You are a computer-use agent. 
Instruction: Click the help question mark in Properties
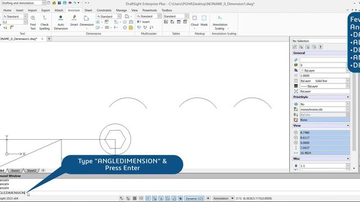click(321, 47)
